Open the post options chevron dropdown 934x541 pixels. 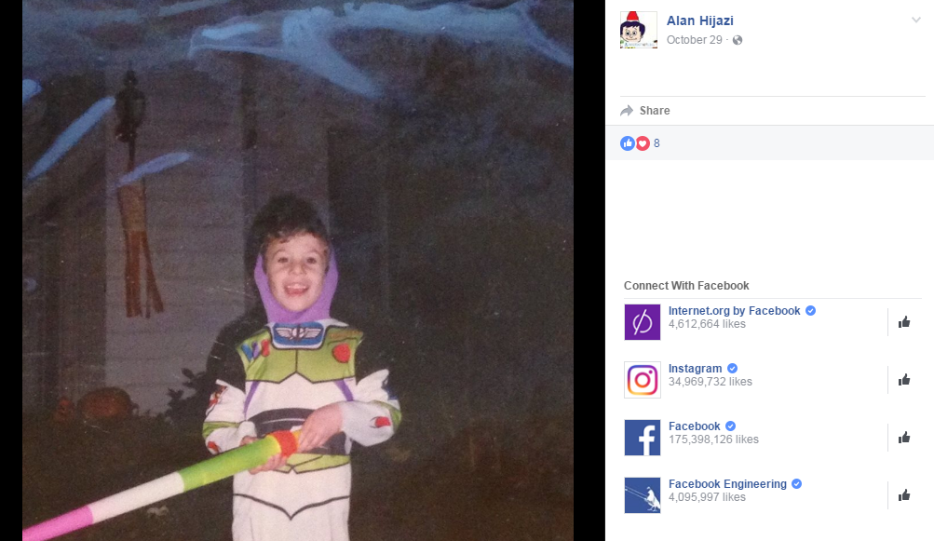point(916,20)
